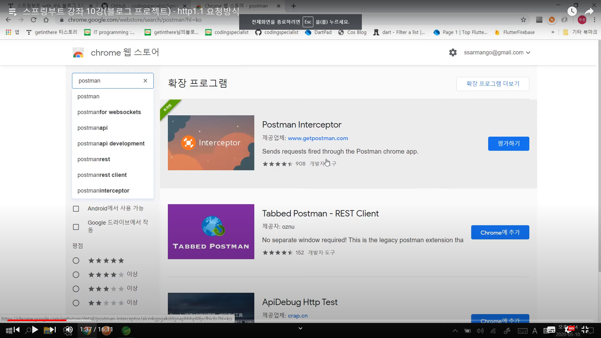Image resolution: width=601 pixels, height=338 pixels.
Task: Open Chrome's three-dot menu
Action: [x=594, y=20]
